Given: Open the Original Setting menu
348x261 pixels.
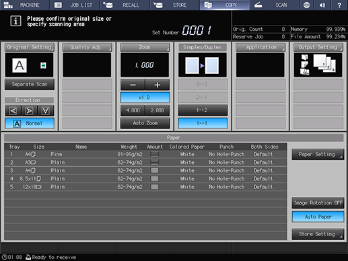Looking at the screenshot, I should click(x=30, y=47).
